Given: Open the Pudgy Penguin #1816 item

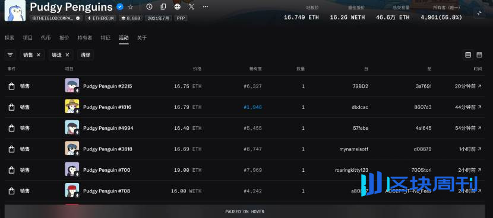Looking at the screenshot, I should pyautogui.click(x=108, y=107).
